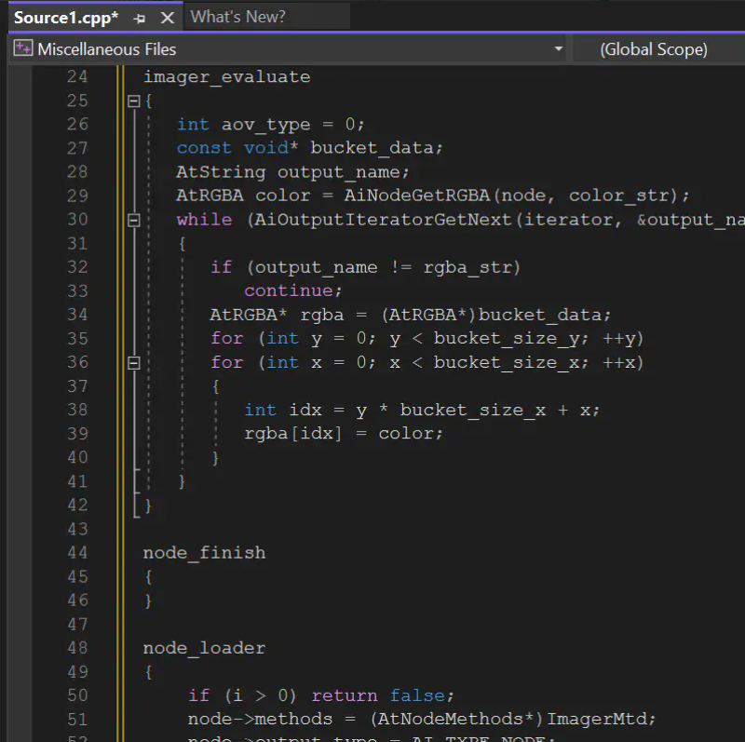Click the color_str argument on line 29
Screen dimensions: 745x742
pyautogui.click(x=619, y=196)
